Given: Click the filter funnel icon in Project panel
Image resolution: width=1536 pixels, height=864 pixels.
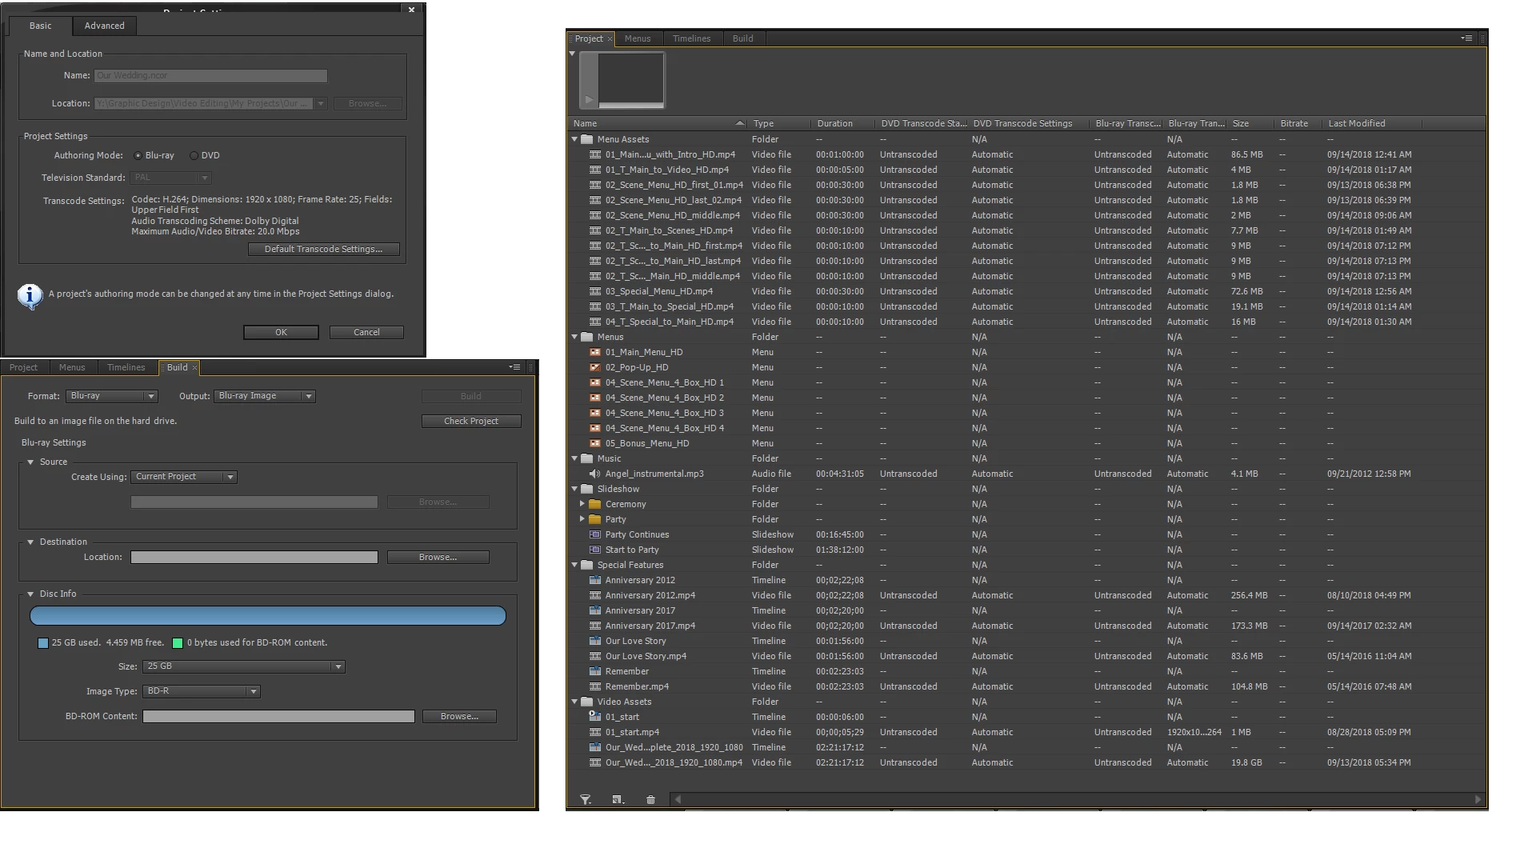Looking at the screenshot, I should click(x=586, y=799).
